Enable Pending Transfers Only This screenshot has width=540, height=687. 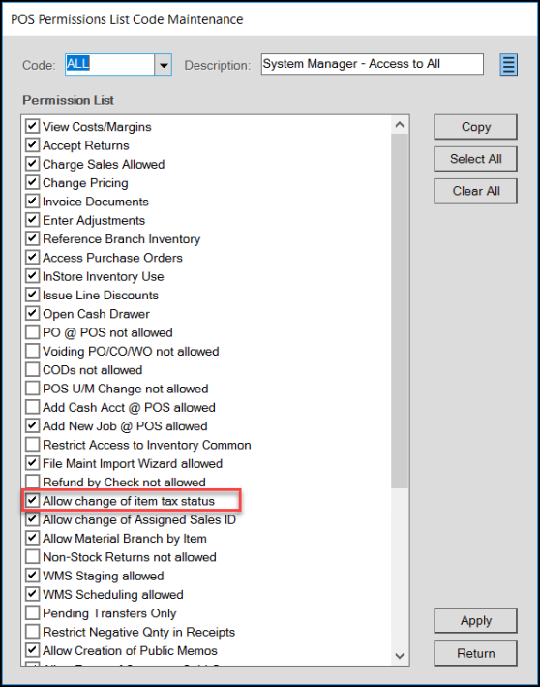(x=32, y=612)
